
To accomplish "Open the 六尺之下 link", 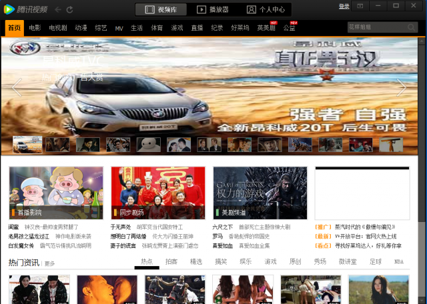I will [x=223, y=227].
